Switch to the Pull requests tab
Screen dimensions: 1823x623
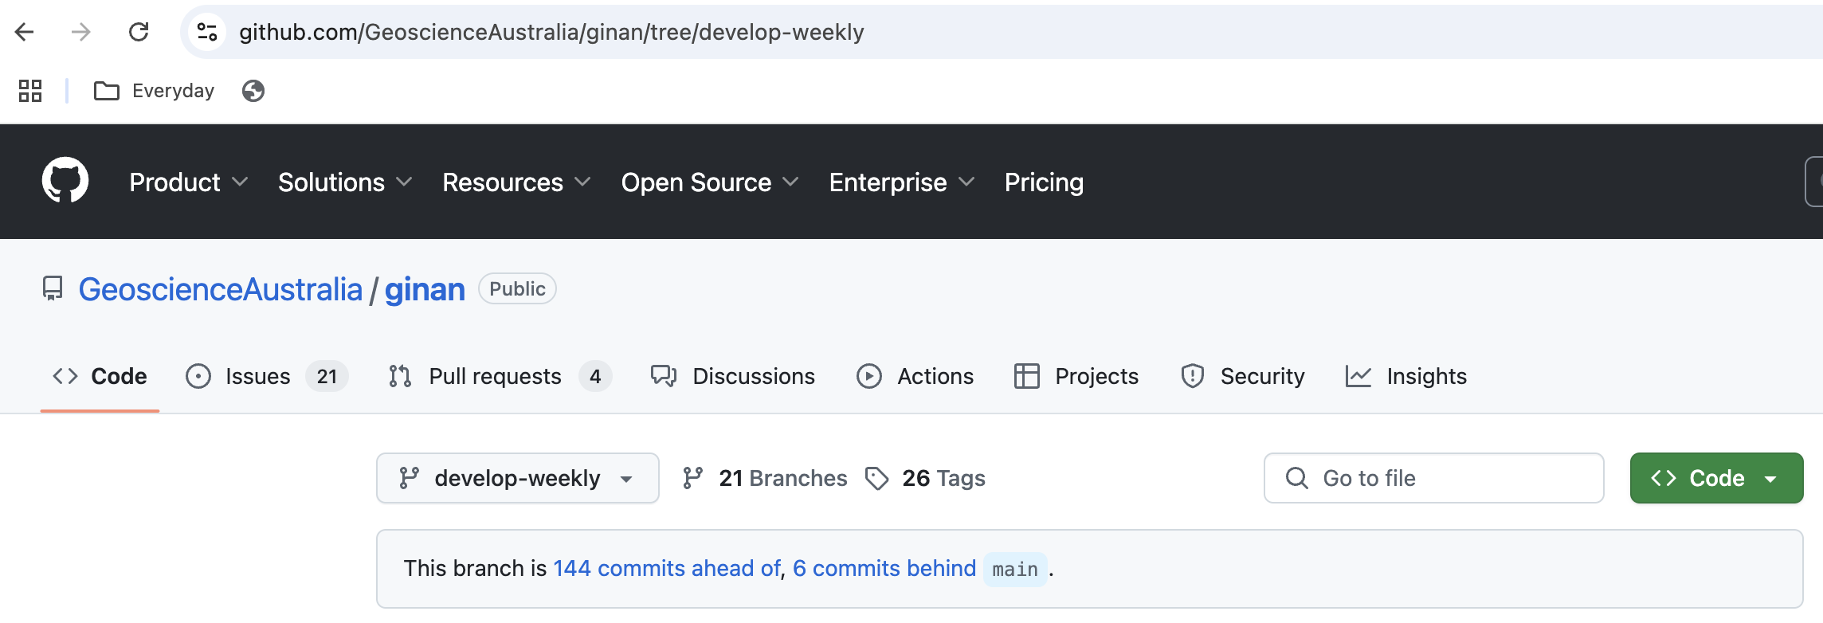pyautogui.click(x=500, y=376)
